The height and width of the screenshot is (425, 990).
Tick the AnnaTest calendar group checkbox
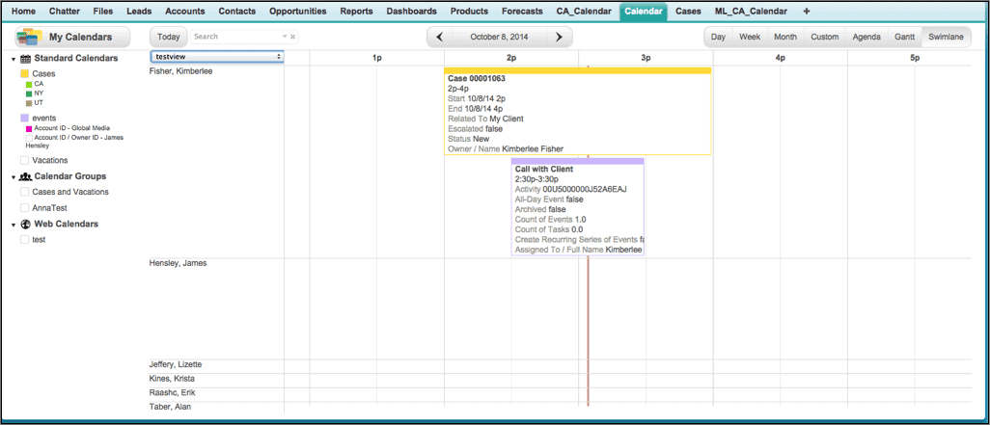coord(24,208)
